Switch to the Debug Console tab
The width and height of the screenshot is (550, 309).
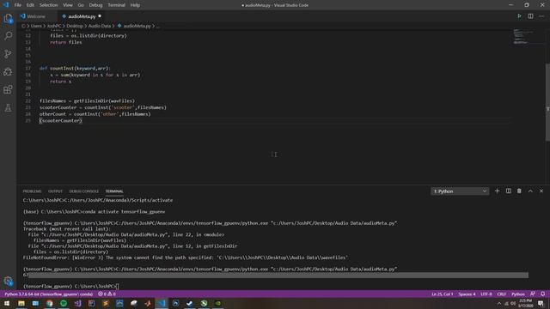coord(84,191)
